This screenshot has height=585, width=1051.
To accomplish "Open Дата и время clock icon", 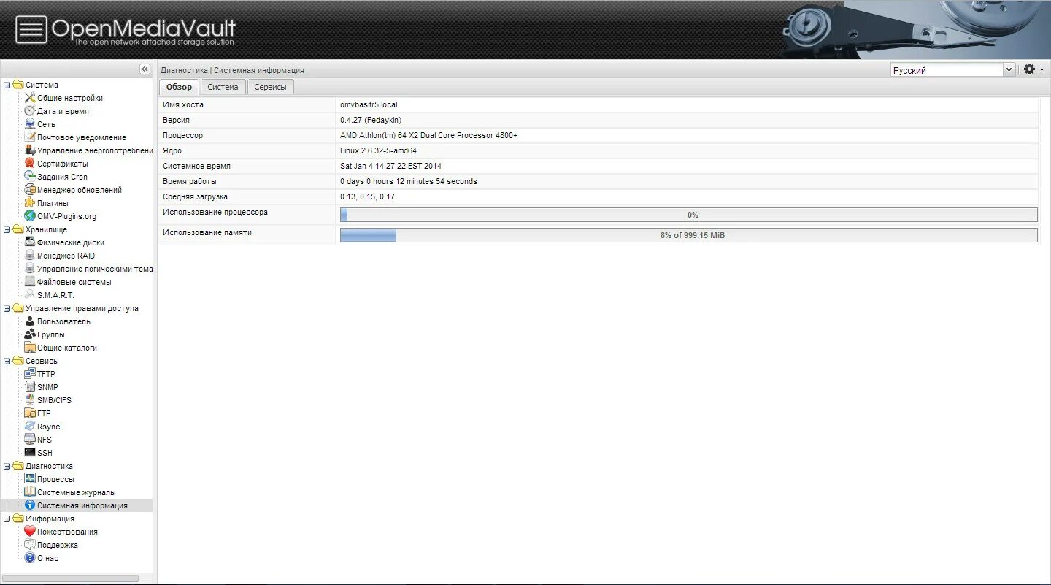I will click(30, 111).
